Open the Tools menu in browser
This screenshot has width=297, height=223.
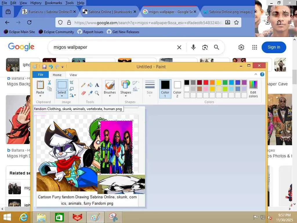(70, 3)
